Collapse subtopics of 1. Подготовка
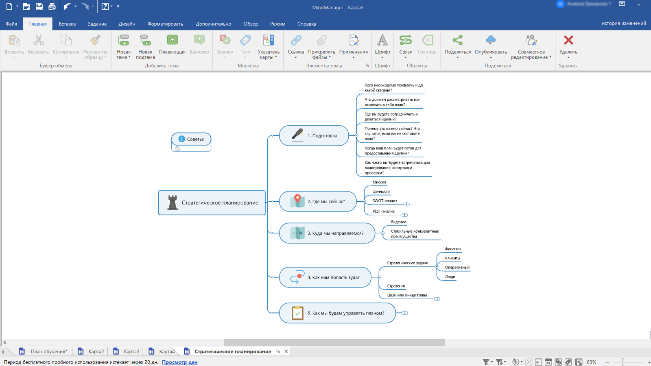Screen dimensions: 651x366 click(356, 135)
